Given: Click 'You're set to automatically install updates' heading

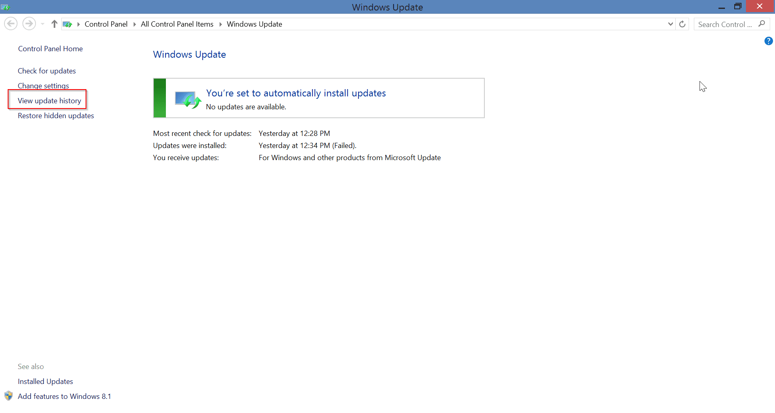Looking at the screenshot, I should 296,93.
